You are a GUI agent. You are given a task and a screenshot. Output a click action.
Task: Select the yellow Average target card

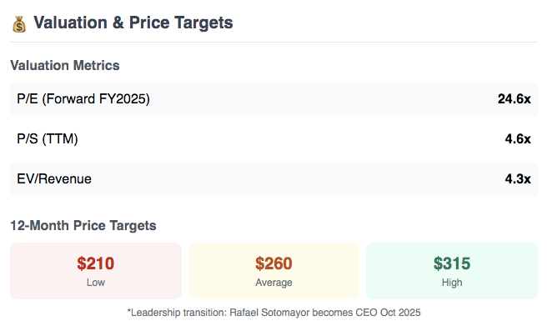click(x=273, y=271)
